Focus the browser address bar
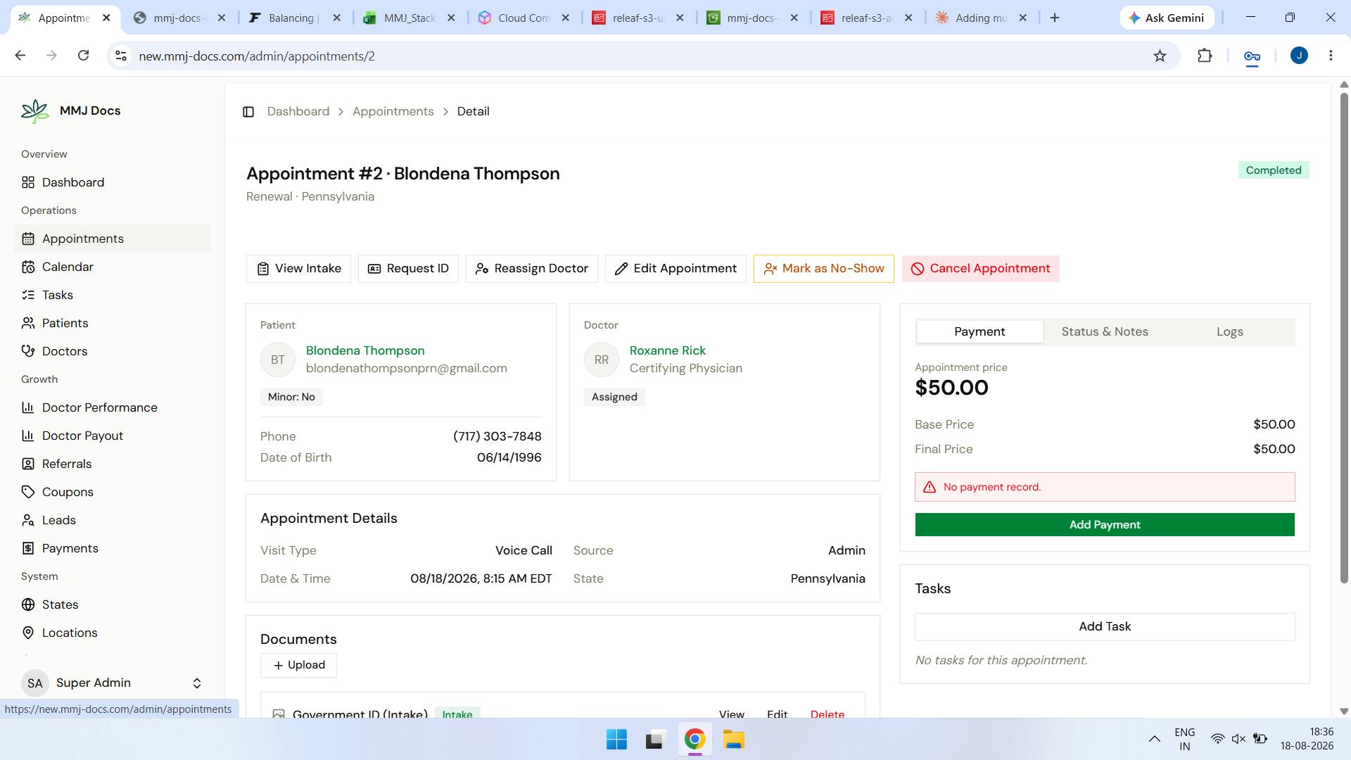This screenshot has width=1351, height=760. pyautogui.click(x=633, y=56)
